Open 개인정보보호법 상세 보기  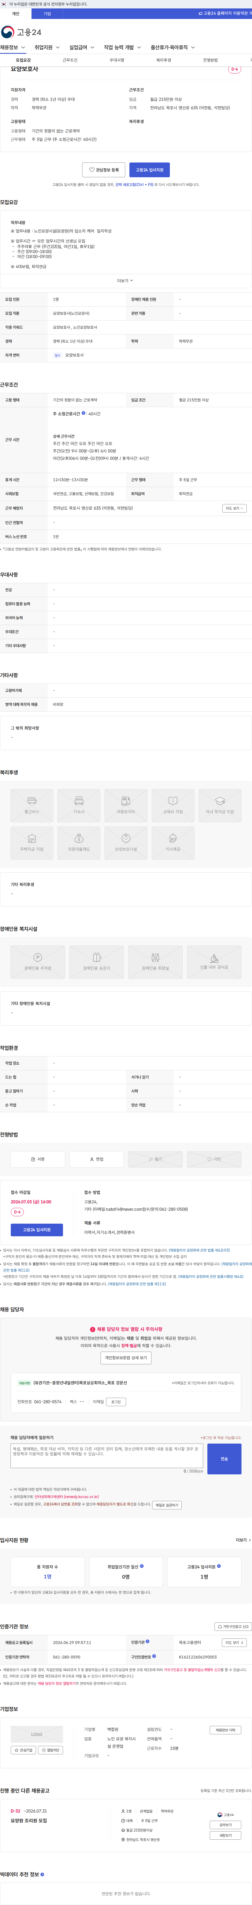click(x=126, y=1358)
